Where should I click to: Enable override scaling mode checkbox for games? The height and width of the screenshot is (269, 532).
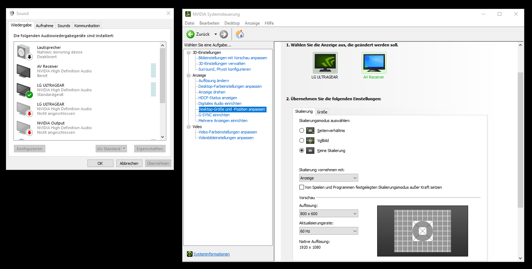click(x=302, y=187)
